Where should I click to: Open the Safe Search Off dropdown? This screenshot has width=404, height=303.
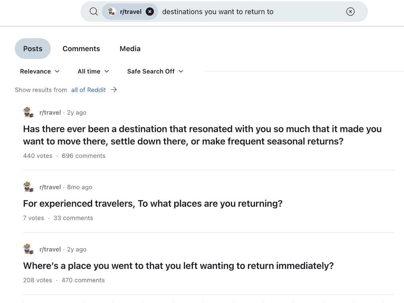[x=155, y=71]
